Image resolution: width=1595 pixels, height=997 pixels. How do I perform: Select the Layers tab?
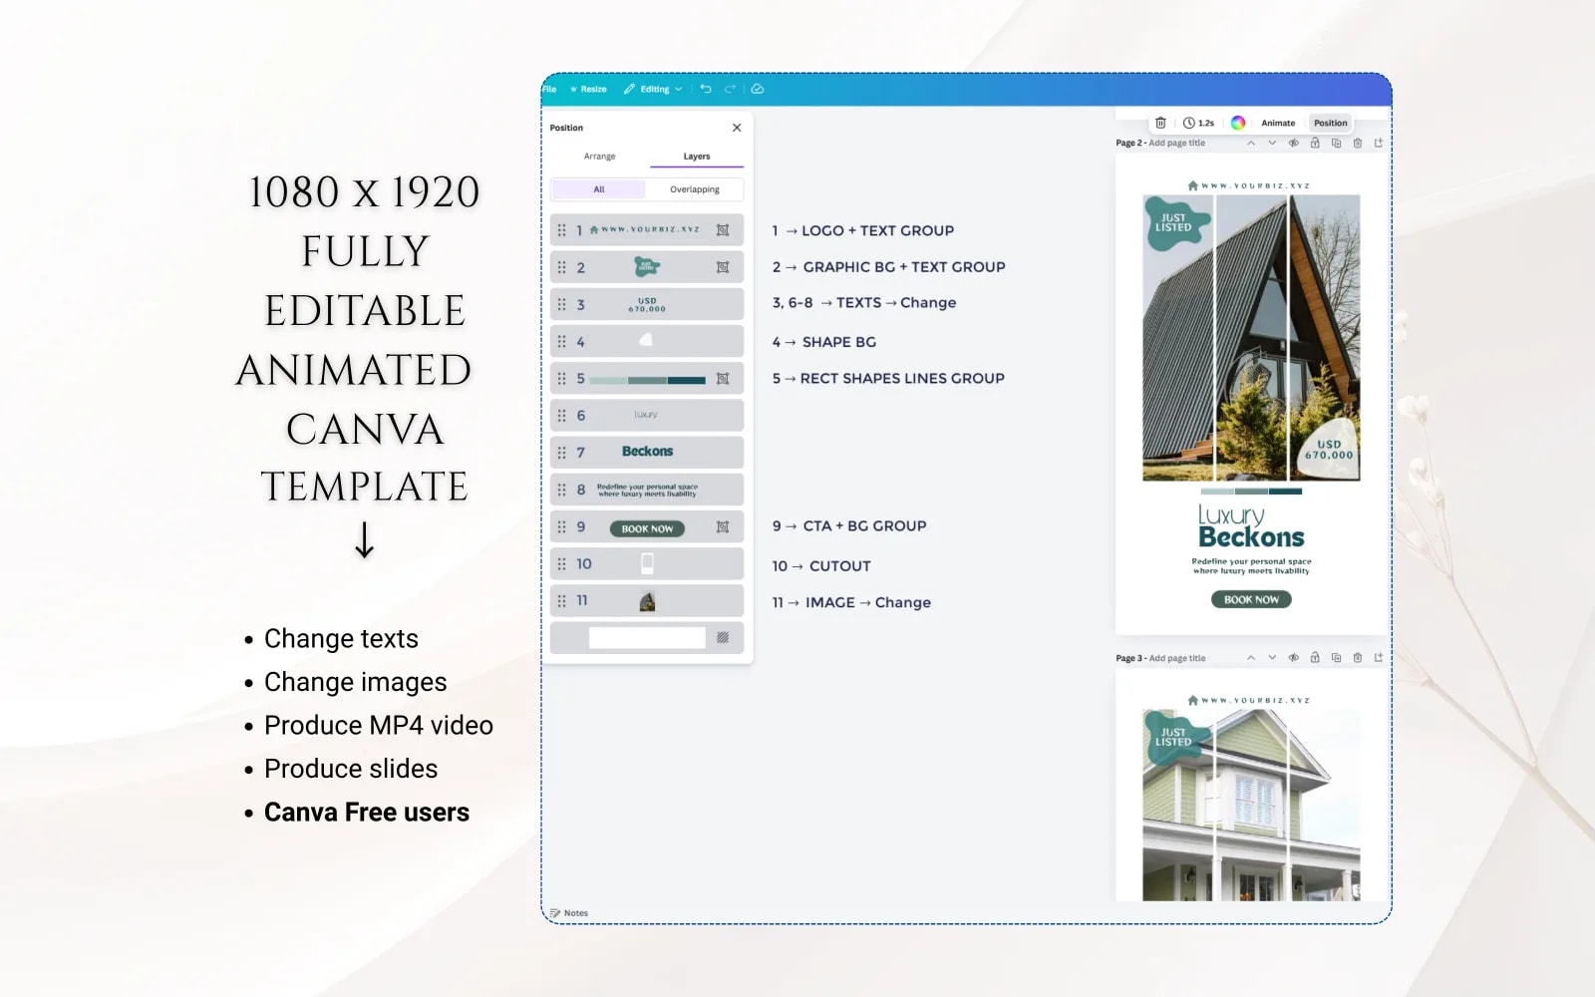[x=697, y=157]
